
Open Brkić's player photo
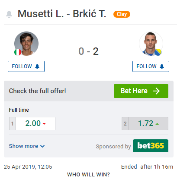coord(151,44)
